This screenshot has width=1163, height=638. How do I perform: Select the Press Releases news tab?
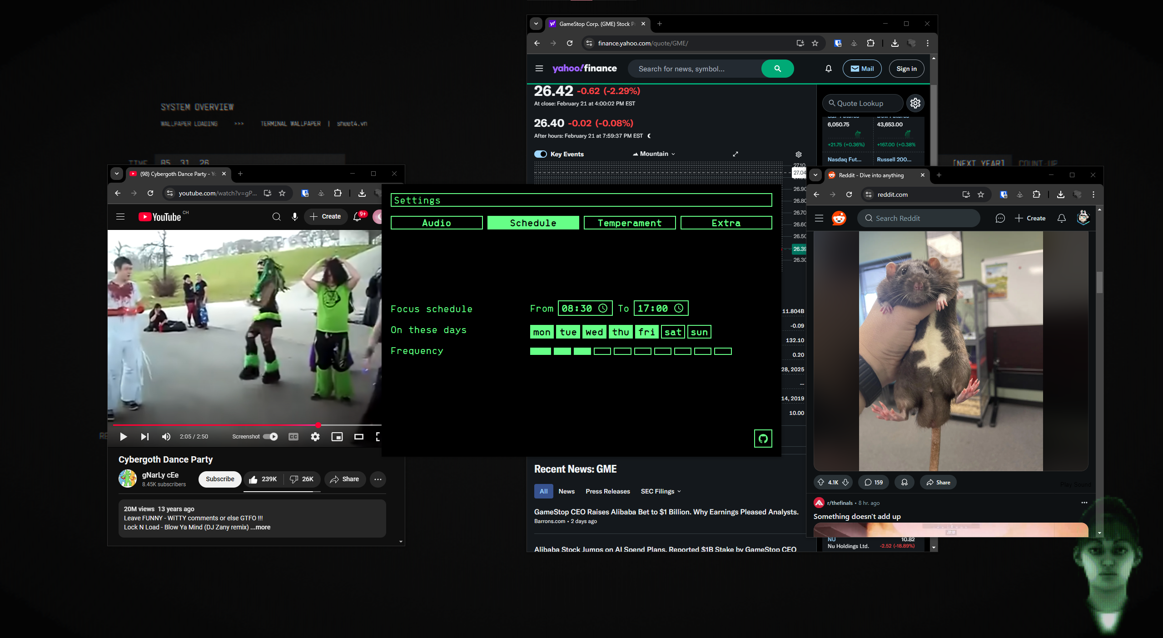pos(607,491)
